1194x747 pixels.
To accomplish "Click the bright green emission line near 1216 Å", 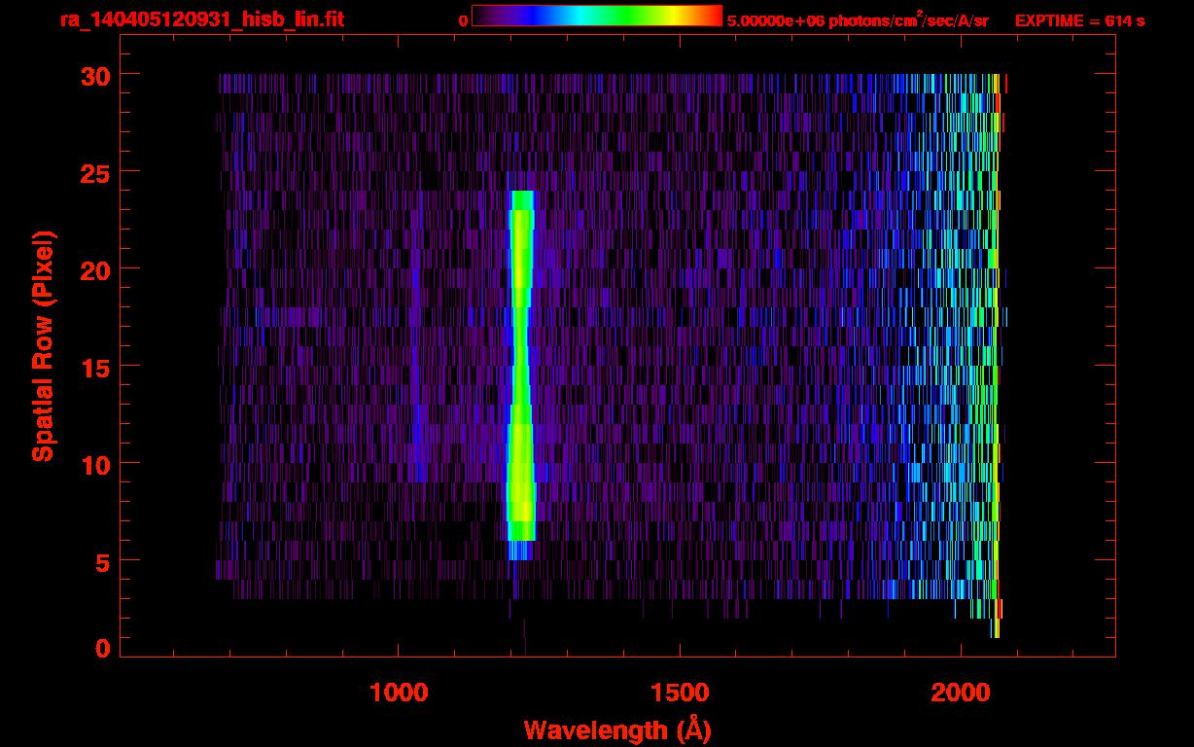I will coord(520,374).
